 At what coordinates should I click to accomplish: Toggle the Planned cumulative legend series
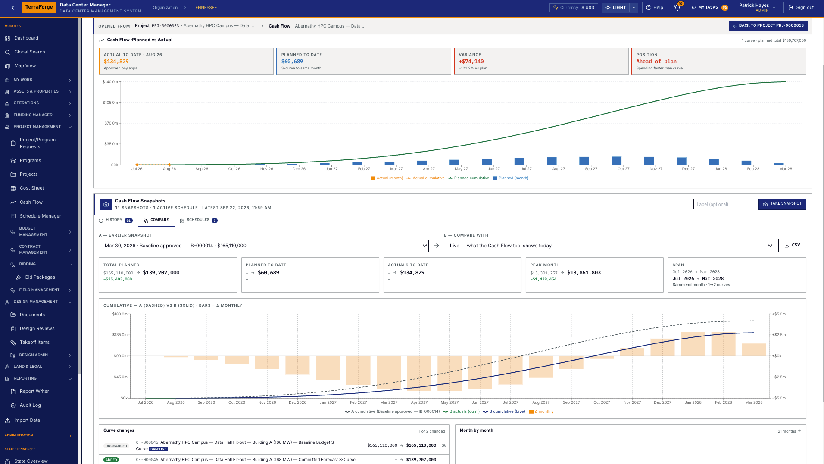468,178
